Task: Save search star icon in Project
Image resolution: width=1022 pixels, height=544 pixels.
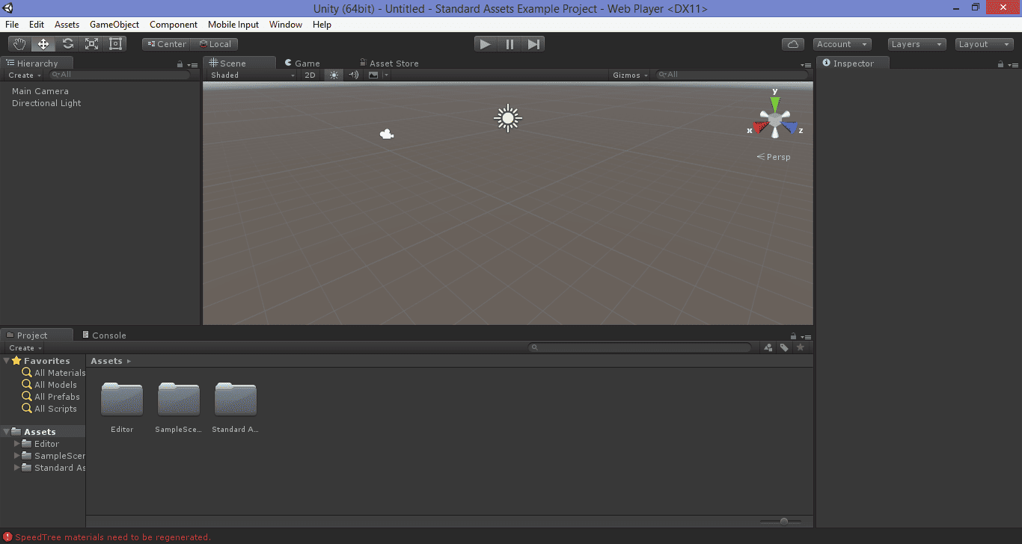Action: tap(800, 347)
